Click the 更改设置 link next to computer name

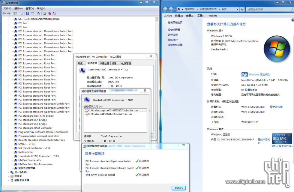(x=277, y=107)
